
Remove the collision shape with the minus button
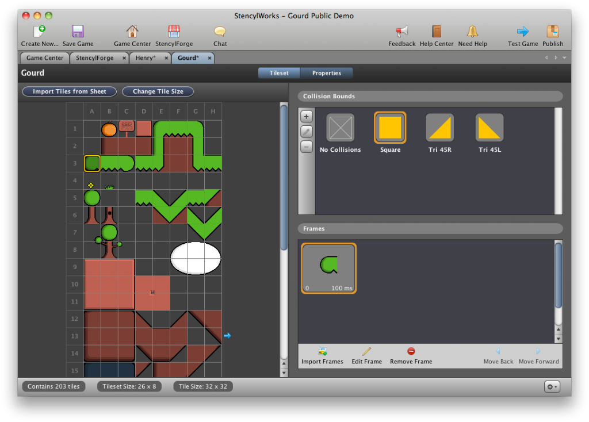[307, 147]
